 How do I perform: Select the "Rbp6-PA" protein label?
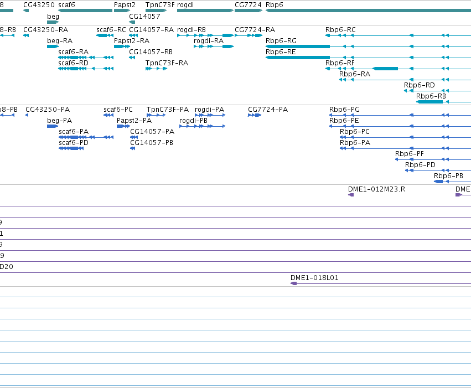click(355, 143)
